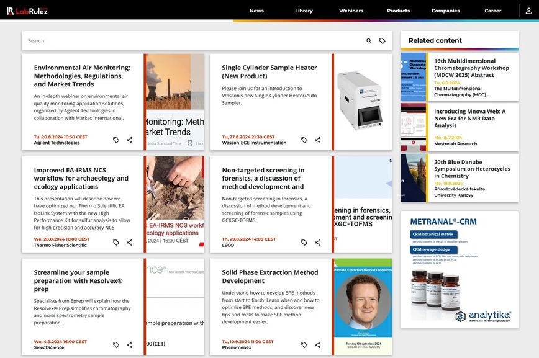Click date Tu, 10.9.2024 11:00 CEST
The height and width of the screenshot is (358, 539).
[x=248, y=342]
